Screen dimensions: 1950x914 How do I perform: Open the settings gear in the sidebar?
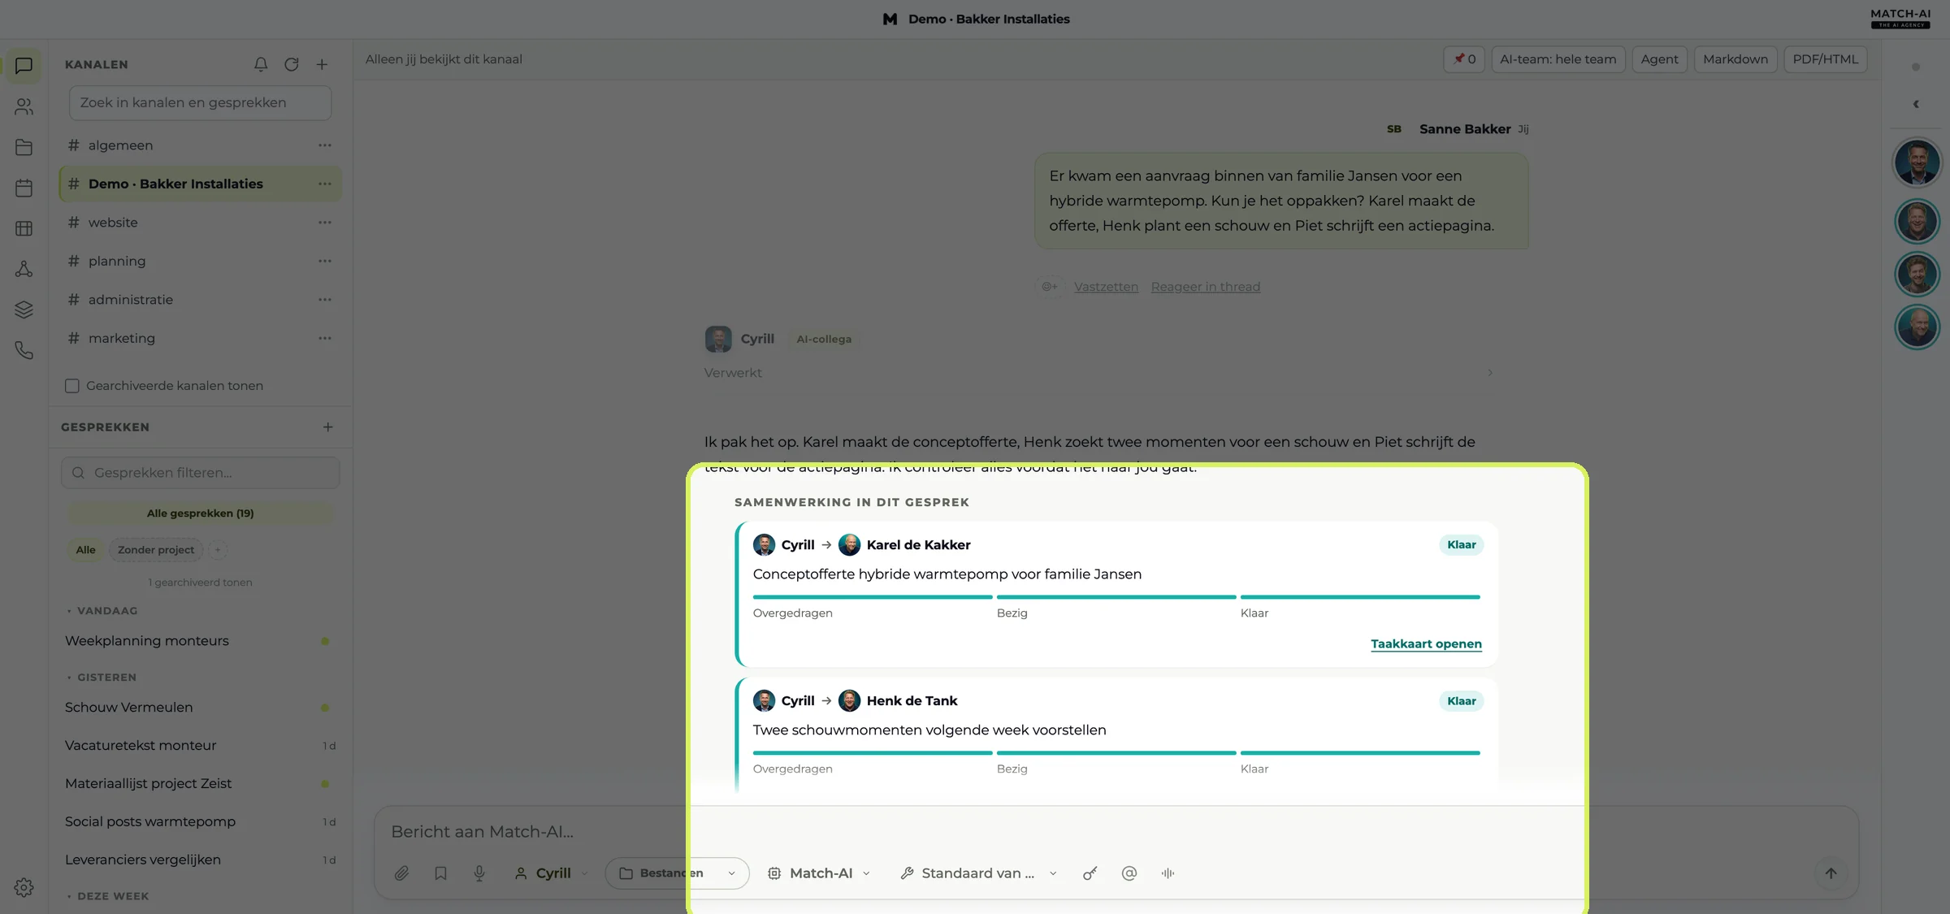(24, 887)
